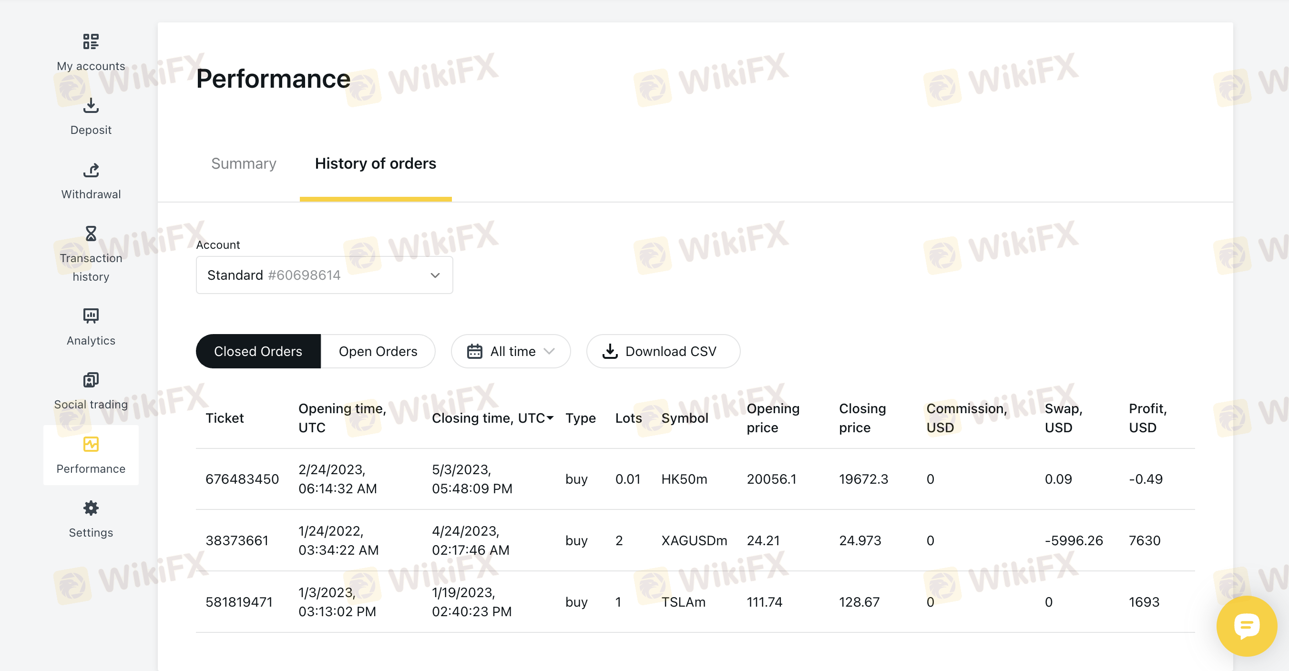Click the profit value -0.49
Viewport: 1289px width, 671px height.
(1146, 479)
